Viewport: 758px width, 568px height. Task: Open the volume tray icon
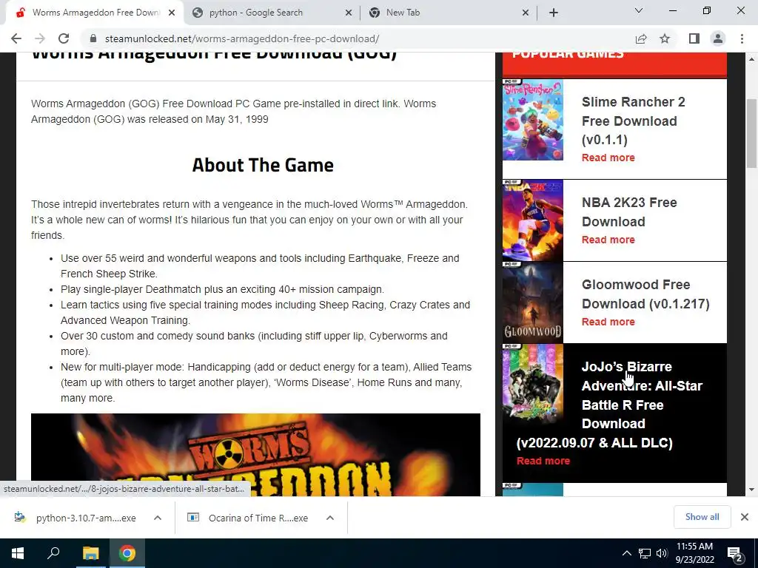pos(661,553)
